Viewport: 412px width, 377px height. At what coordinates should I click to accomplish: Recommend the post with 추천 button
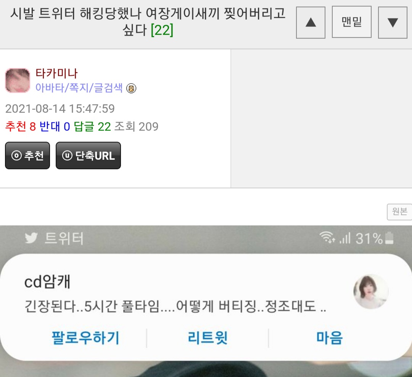27,155
